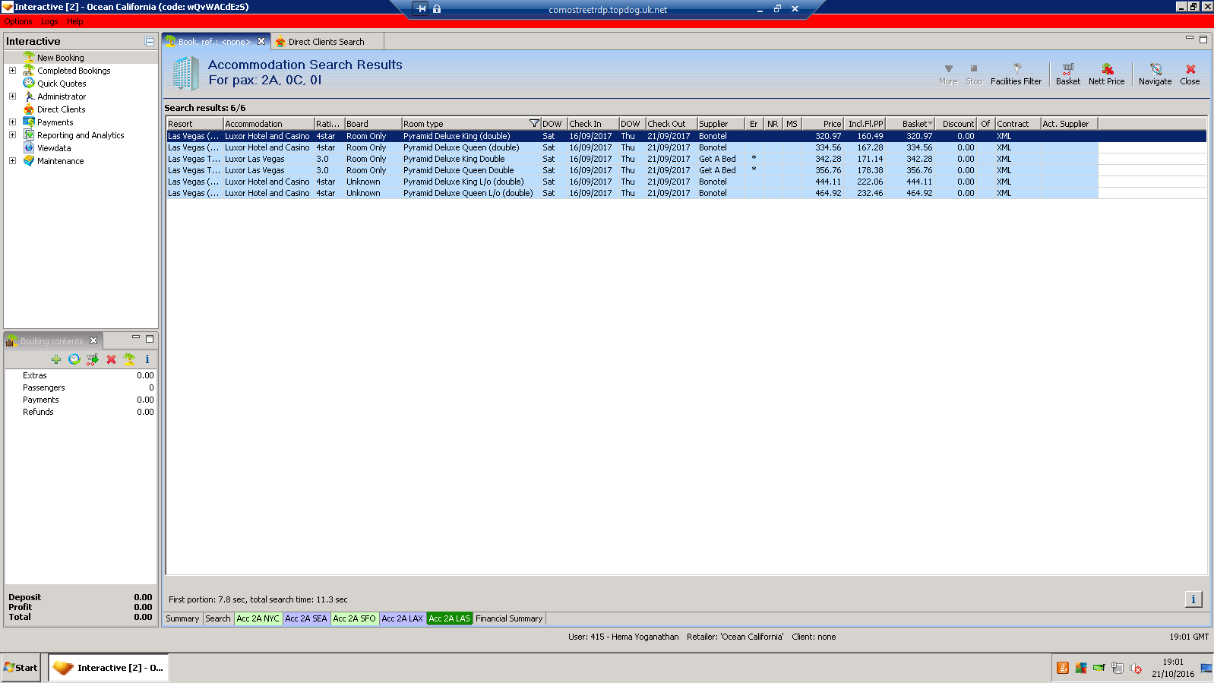Select the Pyramid Deluxe King Double row
Screen dimensions: 1214x683
tap(632, 159)
